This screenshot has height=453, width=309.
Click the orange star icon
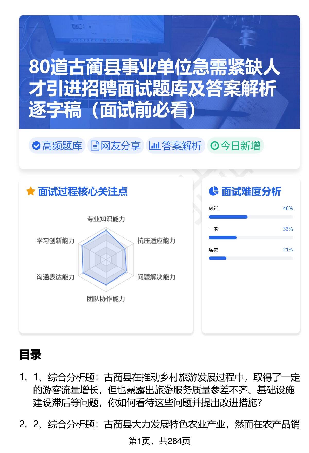31,192
